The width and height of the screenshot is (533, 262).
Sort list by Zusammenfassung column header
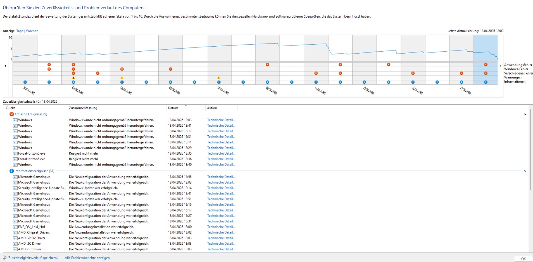pyautogui.click(x=117, y=108)
